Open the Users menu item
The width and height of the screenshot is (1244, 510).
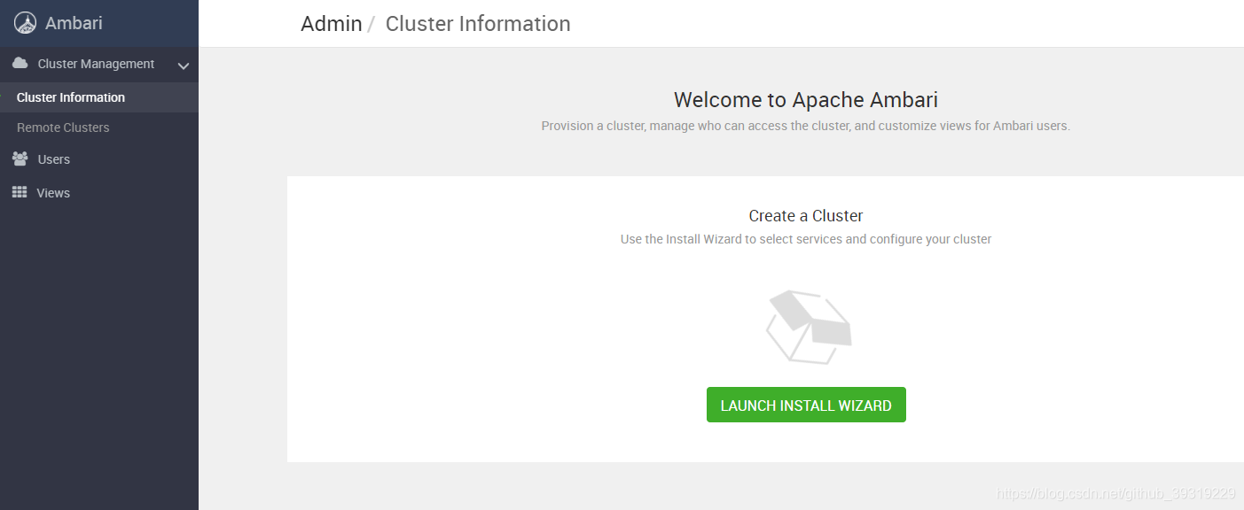tap(99, 159)
